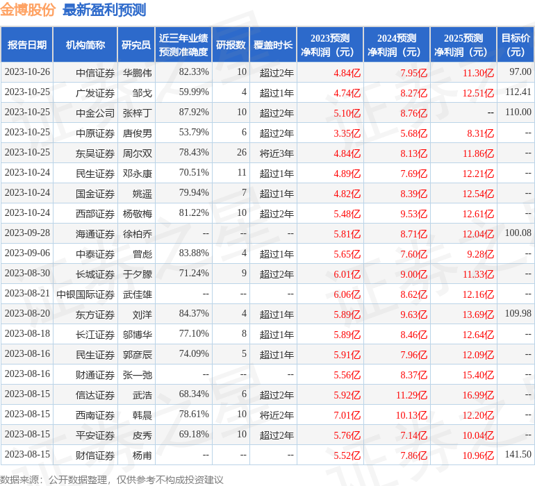Click the 数据来源 footer note
The height and width of the screenshot is (486, 535).
(112, 480)
